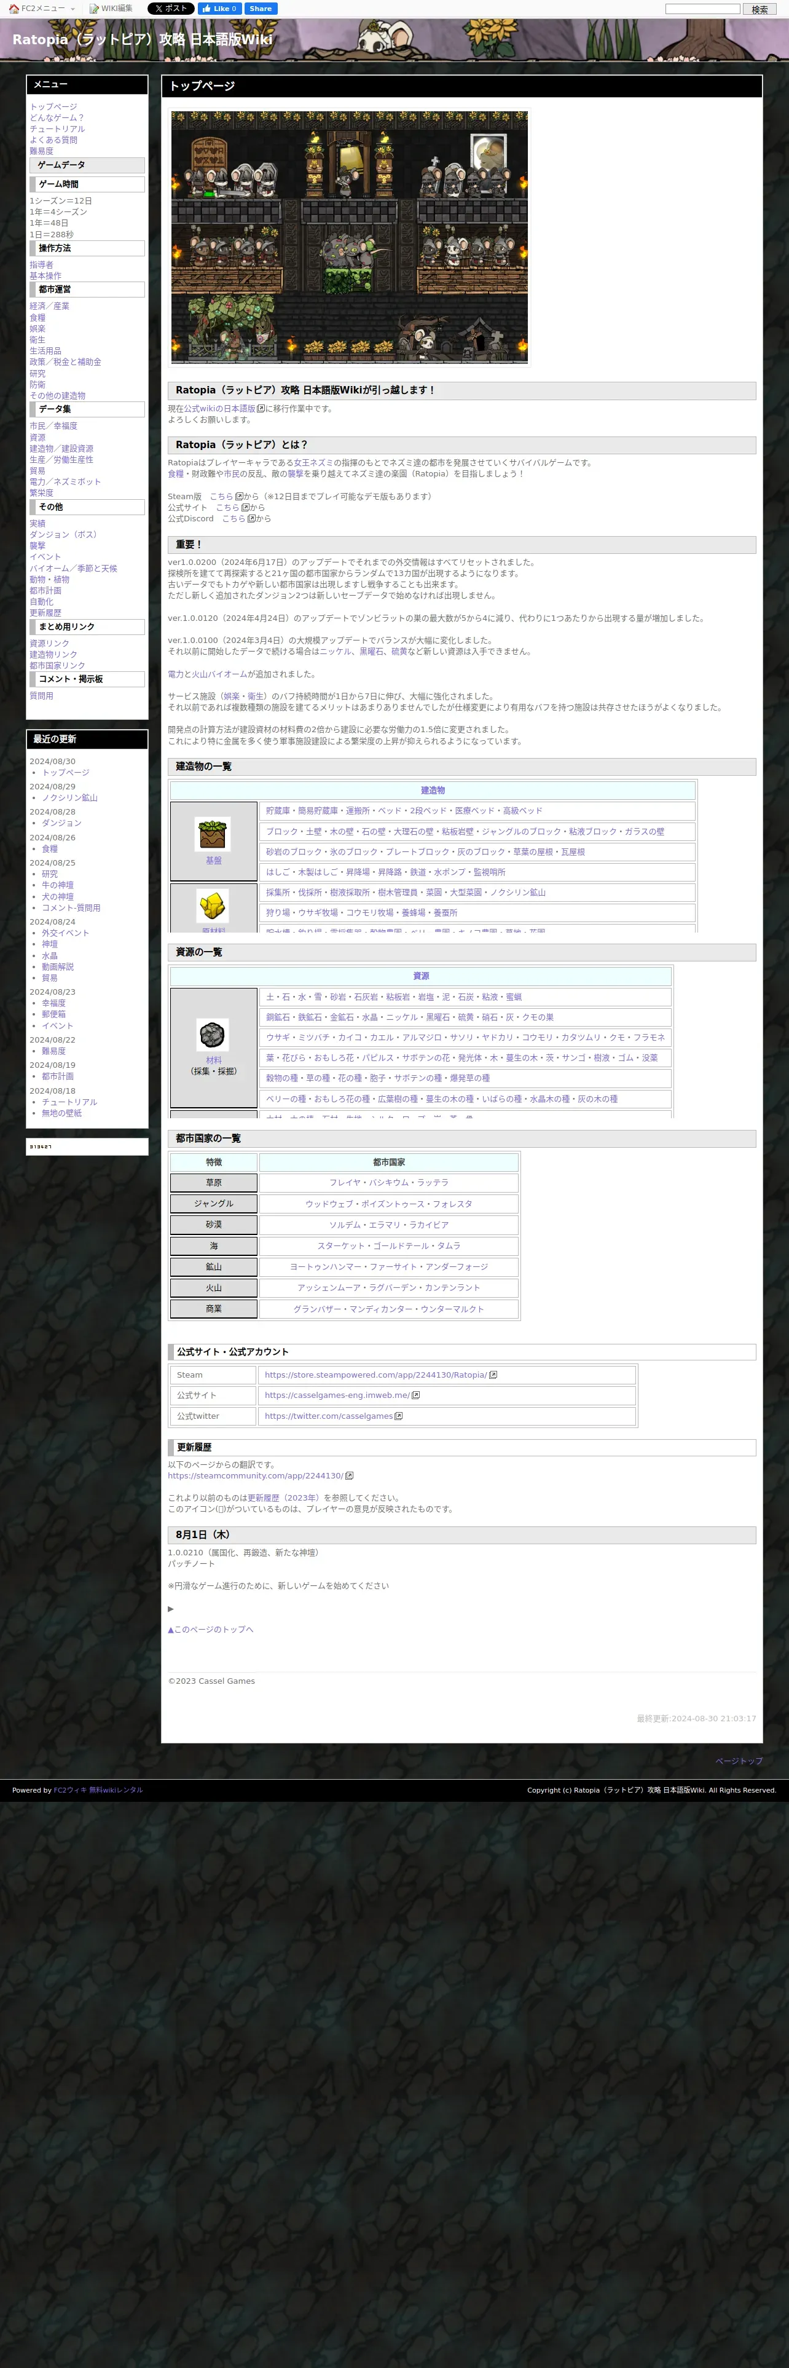Screen dimensions: 789x2368
Task: Open 都市国家リンク in the side menu
Action: click(x=57, y=666)
